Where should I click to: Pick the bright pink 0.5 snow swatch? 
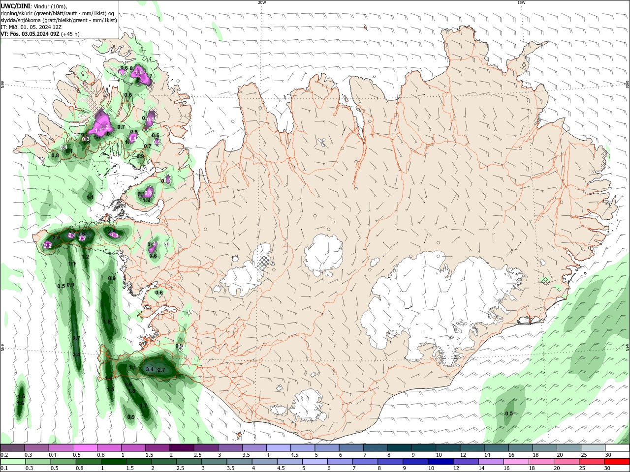click(85, 448)
